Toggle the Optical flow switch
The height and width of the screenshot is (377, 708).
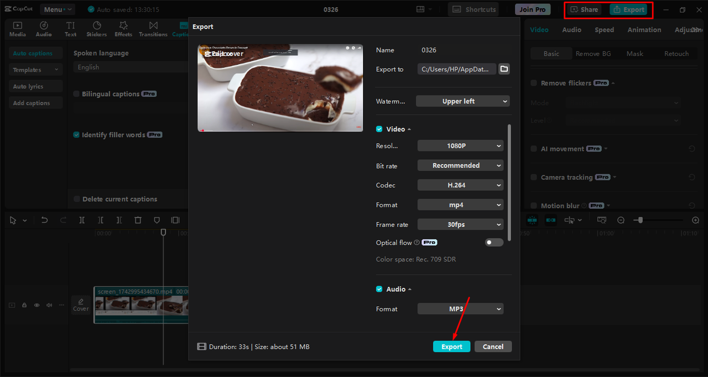coord(493,242)
